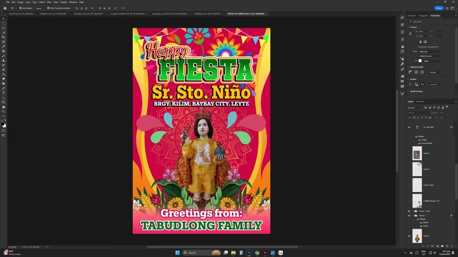Open Fill White dropdown
Image resolution: width=458 pixels, height=257 pixels.
432,61
